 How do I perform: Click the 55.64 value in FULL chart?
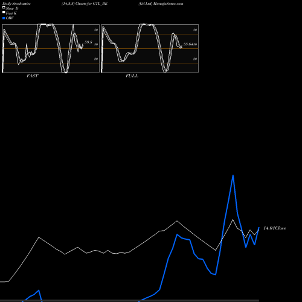coord(188,44)
